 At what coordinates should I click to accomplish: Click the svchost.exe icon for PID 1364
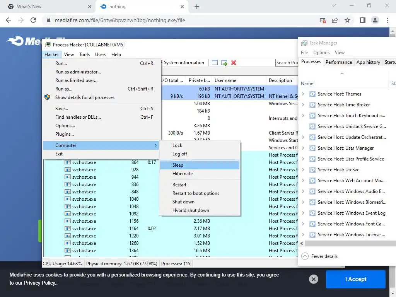67,251
